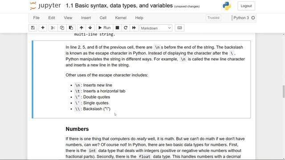The height and width of the screenshot is (160, 285).
Task: Open the Help menu
Action: tap(139, 18)
